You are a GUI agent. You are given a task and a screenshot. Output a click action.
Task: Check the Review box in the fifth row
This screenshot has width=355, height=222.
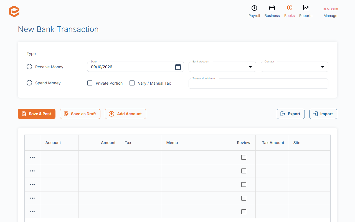tap(244, 212)
